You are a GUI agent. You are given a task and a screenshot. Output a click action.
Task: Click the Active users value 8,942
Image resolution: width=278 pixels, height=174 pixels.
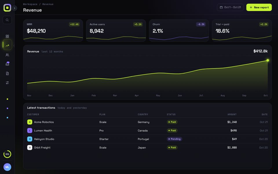(97, 31)
